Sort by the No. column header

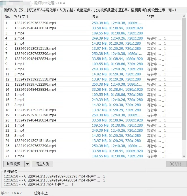click(x=8, y=16)
